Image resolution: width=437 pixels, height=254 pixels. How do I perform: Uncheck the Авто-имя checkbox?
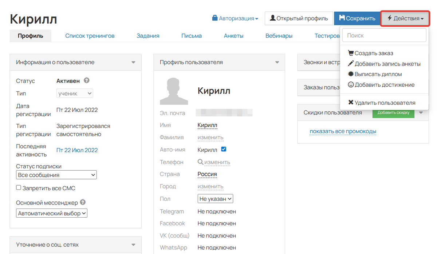[224, 149]
